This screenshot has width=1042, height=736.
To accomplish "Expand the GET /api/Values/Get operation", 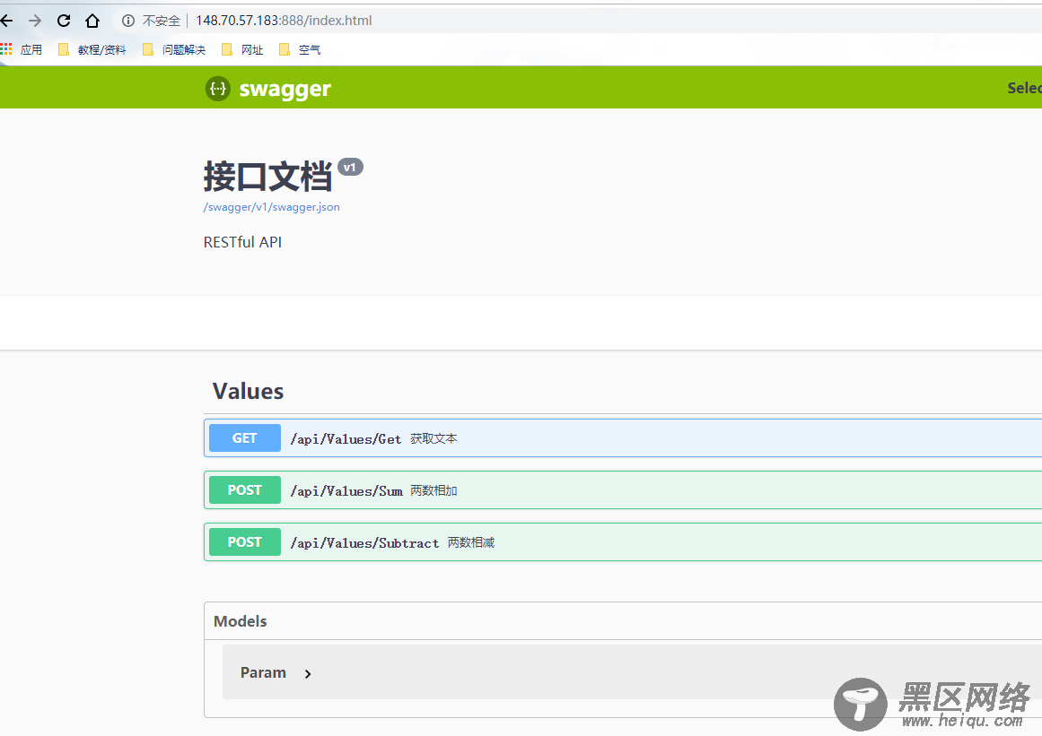I will tap(623, 438).
